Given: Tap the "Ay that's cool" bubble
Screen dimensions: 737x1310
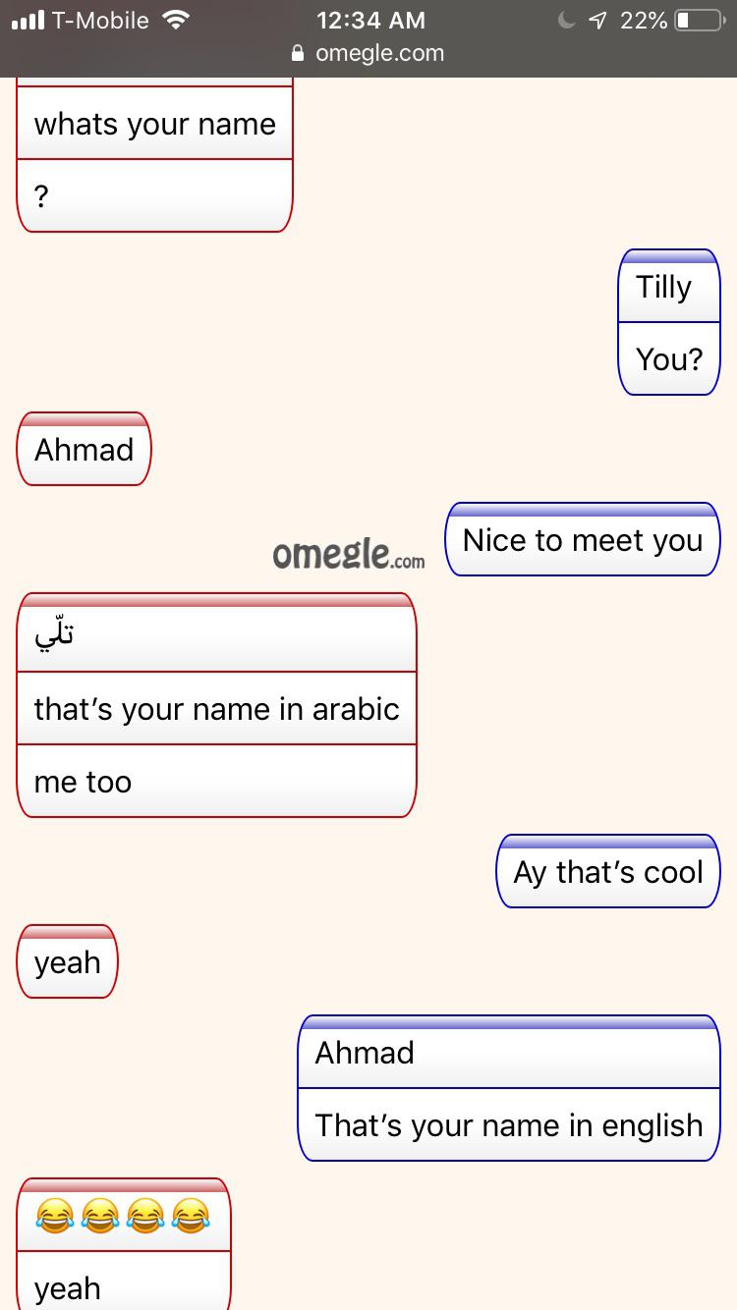Looking at the screenshot, I should [x=607, y=873].
